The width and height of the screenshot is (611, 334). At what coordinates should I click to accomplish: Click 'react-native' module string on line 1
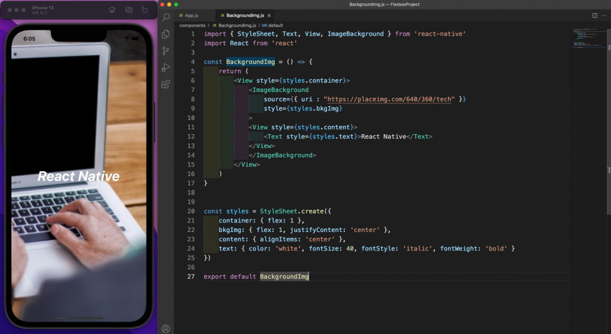(x=440, y=34)
